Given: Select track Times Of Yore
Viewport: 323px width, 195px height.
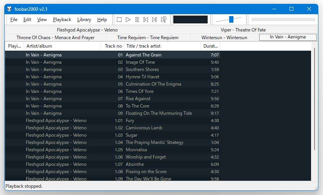Looking at the screenshot, I should point(112,91).
